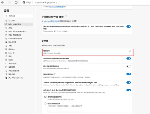The height and width of the screenshot is (114, 150).
Task: Disable Microsoft Defender Smartscreen toggle
Action: 128,59
